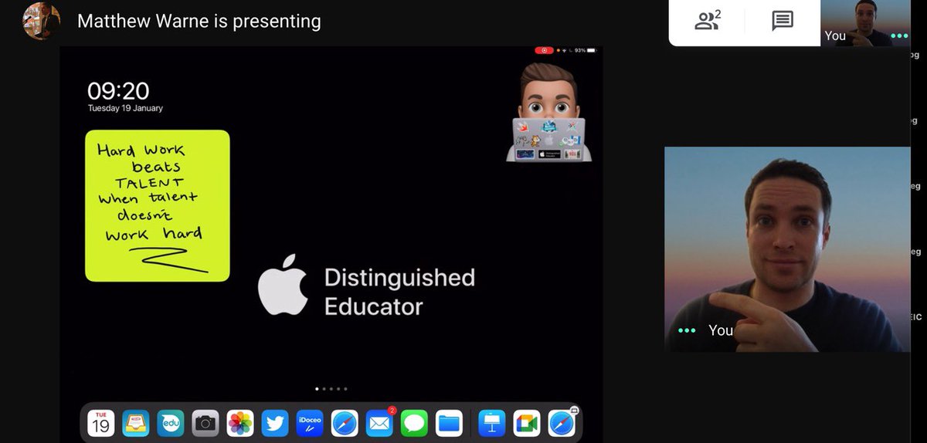This screenshot has width=927, height=443.
Task: Open the Keynote app in the dock
Action: [x=492, y=423]
